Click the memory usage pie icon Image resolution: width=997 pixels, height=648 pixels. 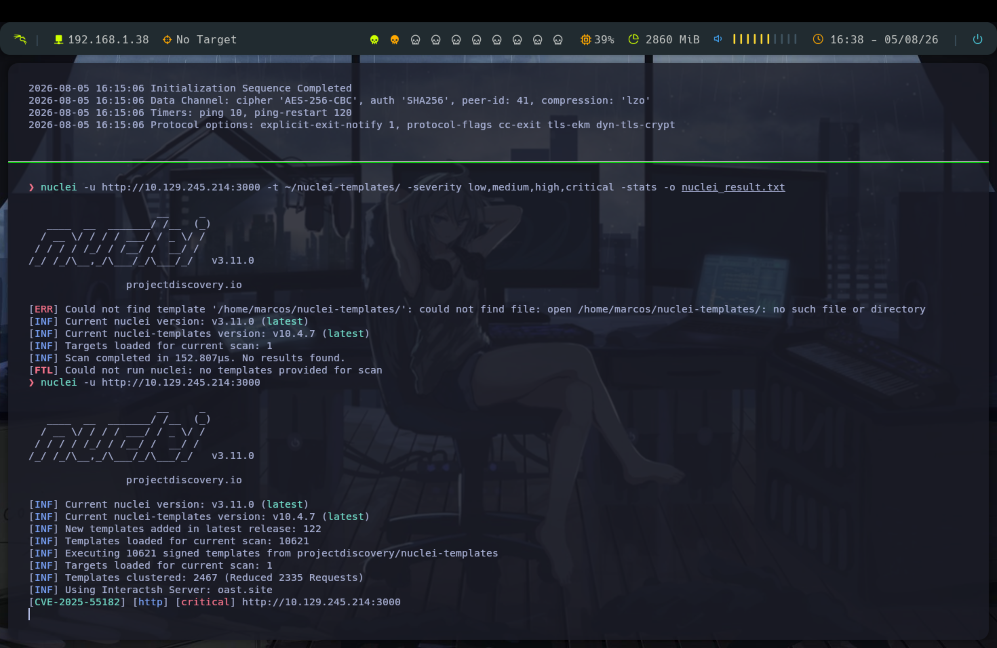click(633, 39)
